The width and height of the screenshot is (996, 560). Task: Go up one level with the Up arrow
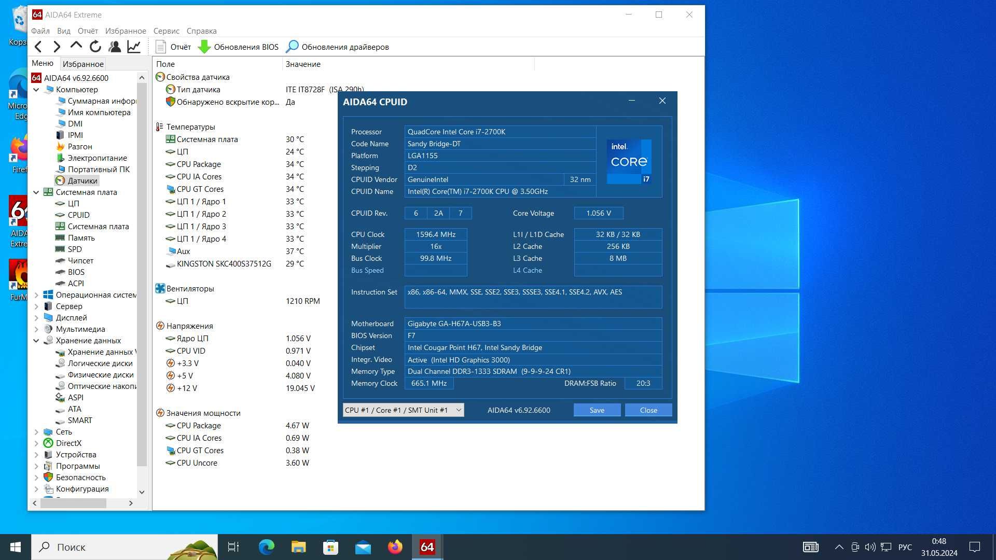(x=76, y=47)
